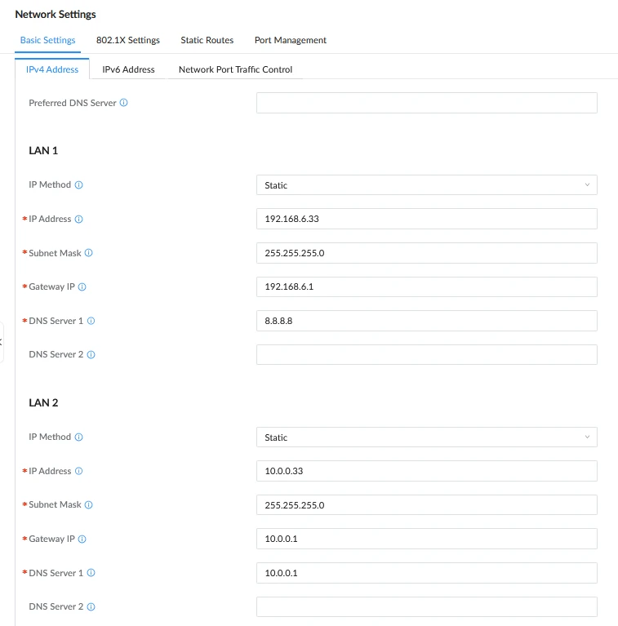Click the LAN 1 IP Address field
This screenshot has width=618, height=626.
pyautogui.click(x=427, y=219)
